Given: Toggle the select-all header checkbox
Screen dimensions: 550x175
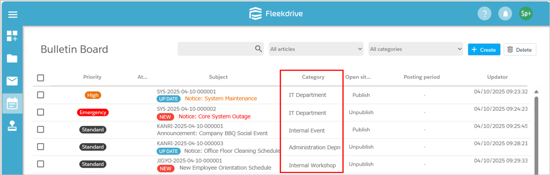Looking at the screenshot, I should tap(40, 78).
